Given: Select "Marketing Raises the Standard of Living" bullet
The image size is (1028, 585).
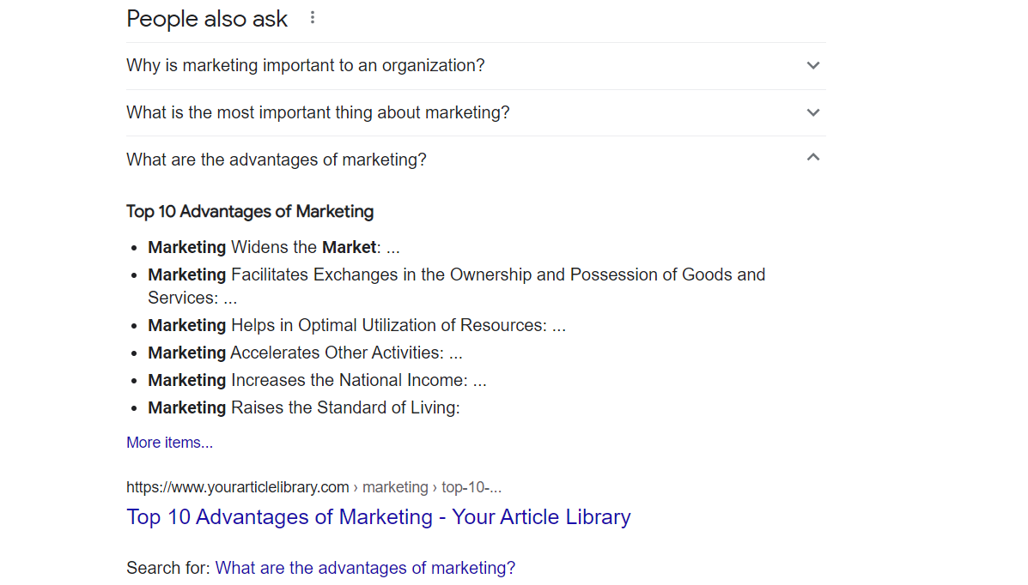Looking at the screenshot, I should point(304,407).
